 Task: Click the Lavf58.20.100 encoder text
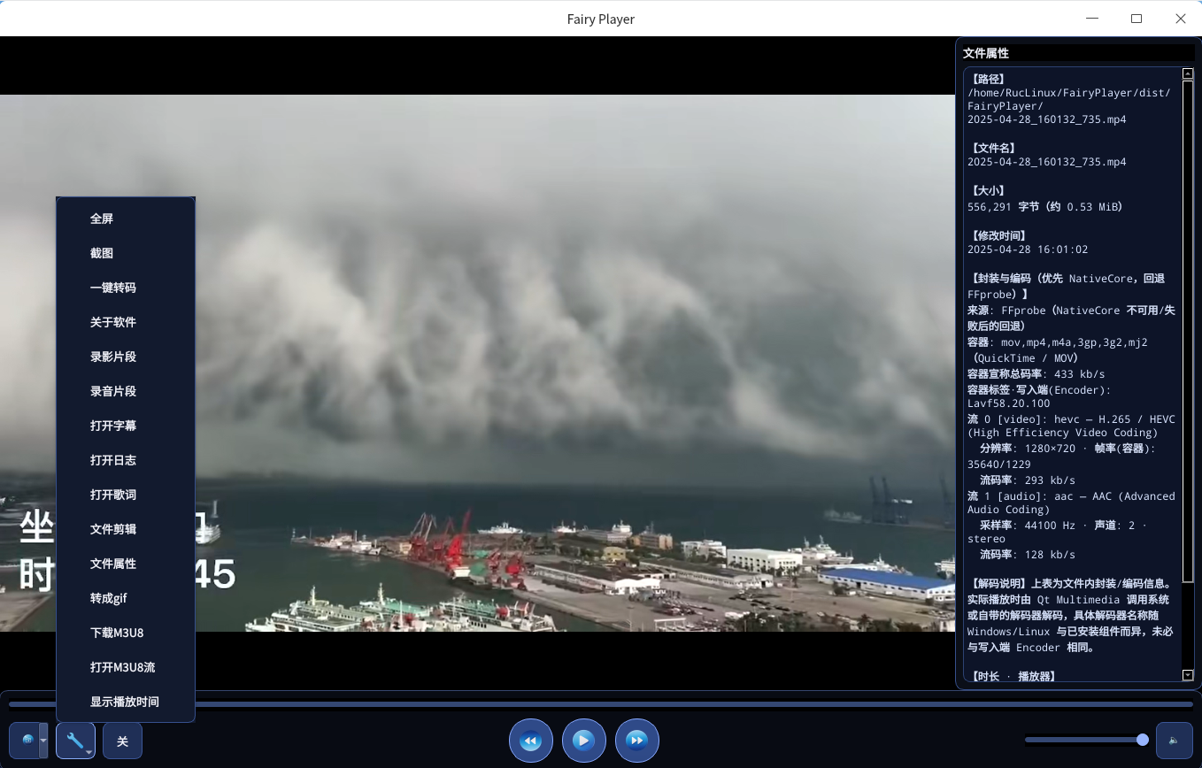(1009, 403)
